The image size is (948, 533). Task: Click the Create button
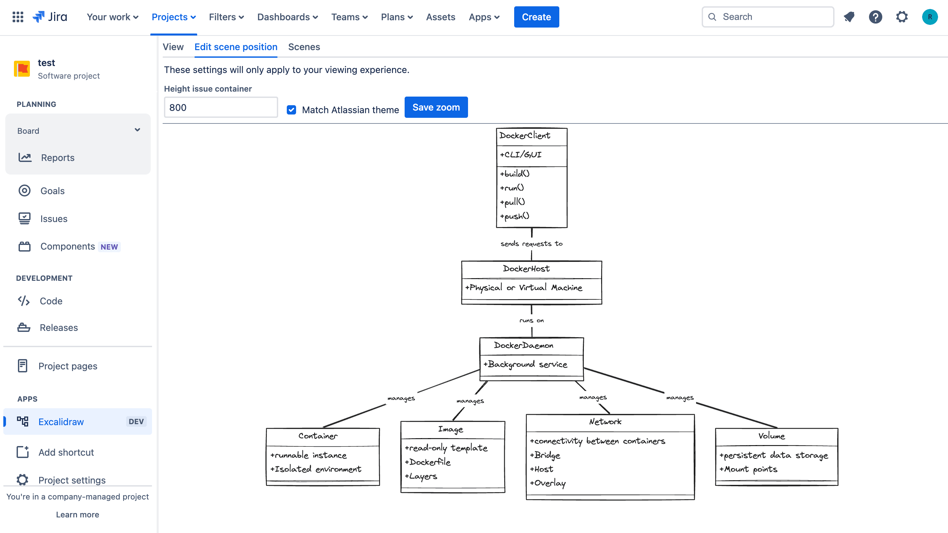(x=536, y=17)
